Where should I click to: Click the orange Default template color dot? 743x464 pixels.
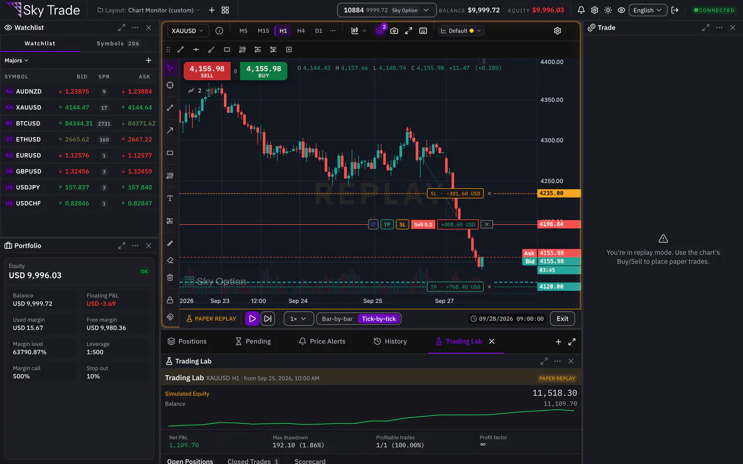point(471,31)
